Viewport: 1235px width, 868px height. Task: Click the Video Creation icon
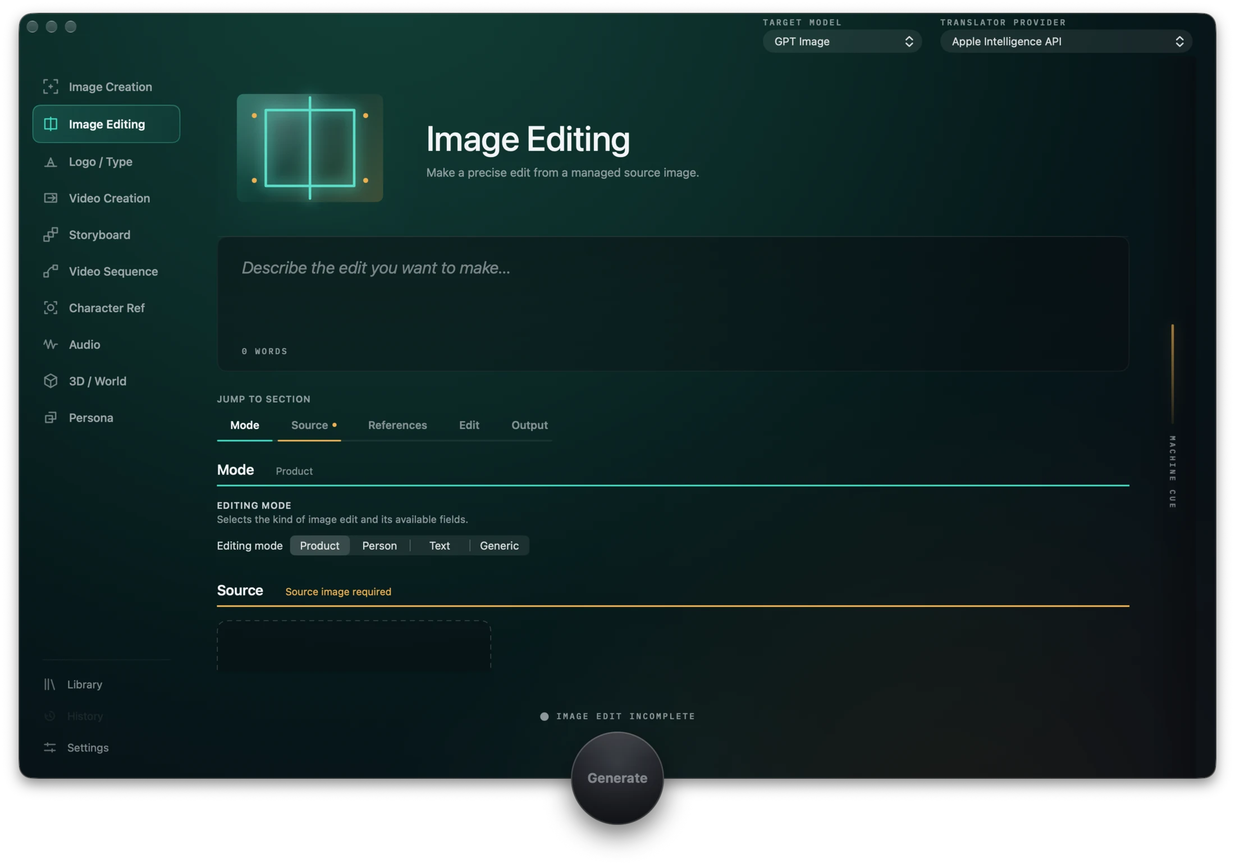pos(51,198)
